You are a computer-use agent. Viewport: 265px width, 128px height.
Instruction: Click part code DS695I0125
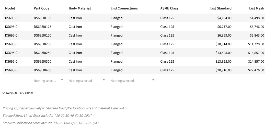pos(42,27)
